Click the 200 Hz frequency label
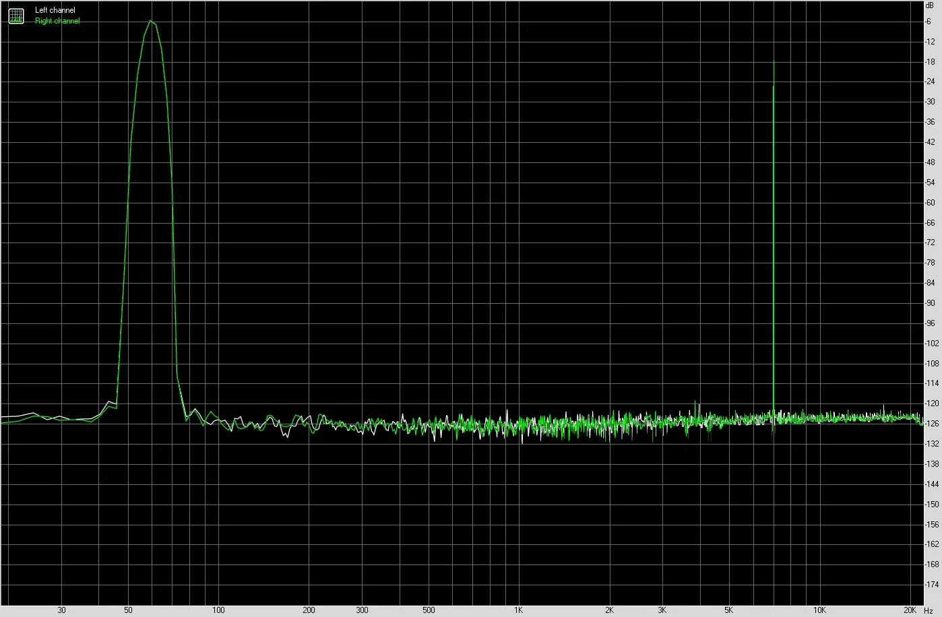 point(309,610)
